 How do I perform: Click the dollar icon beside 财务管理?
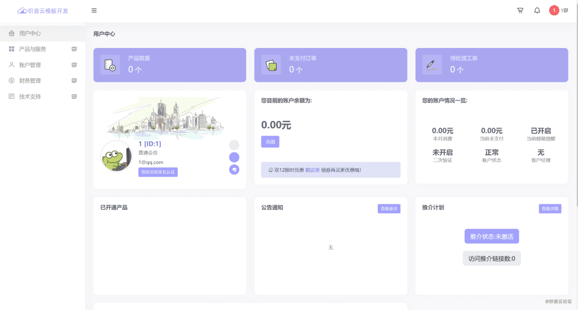tap(11, 80)
